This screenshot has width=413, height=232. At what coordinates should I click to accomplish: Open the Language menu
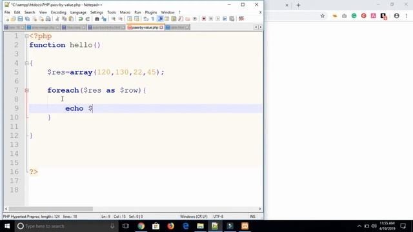pos(78,12)
